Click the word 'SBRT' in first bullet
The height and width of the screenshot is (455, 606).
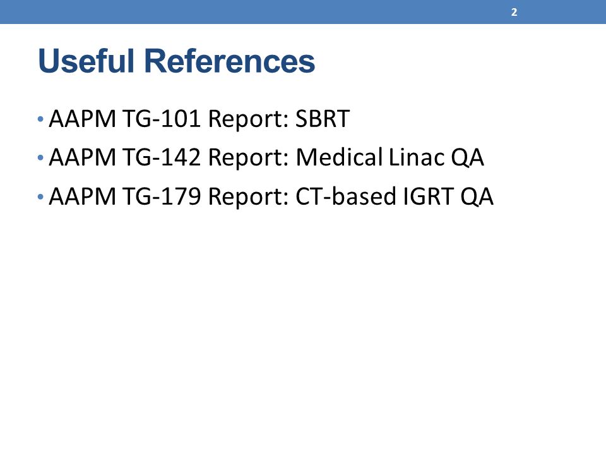pos(323,119)
